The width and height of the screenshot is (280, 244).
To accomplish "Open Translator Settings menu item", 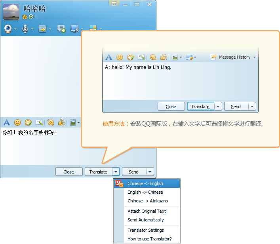I will point(145,230).
